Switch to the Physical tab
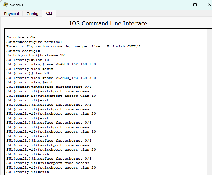This screenshot has width=212, height=175. click(12, 14)
